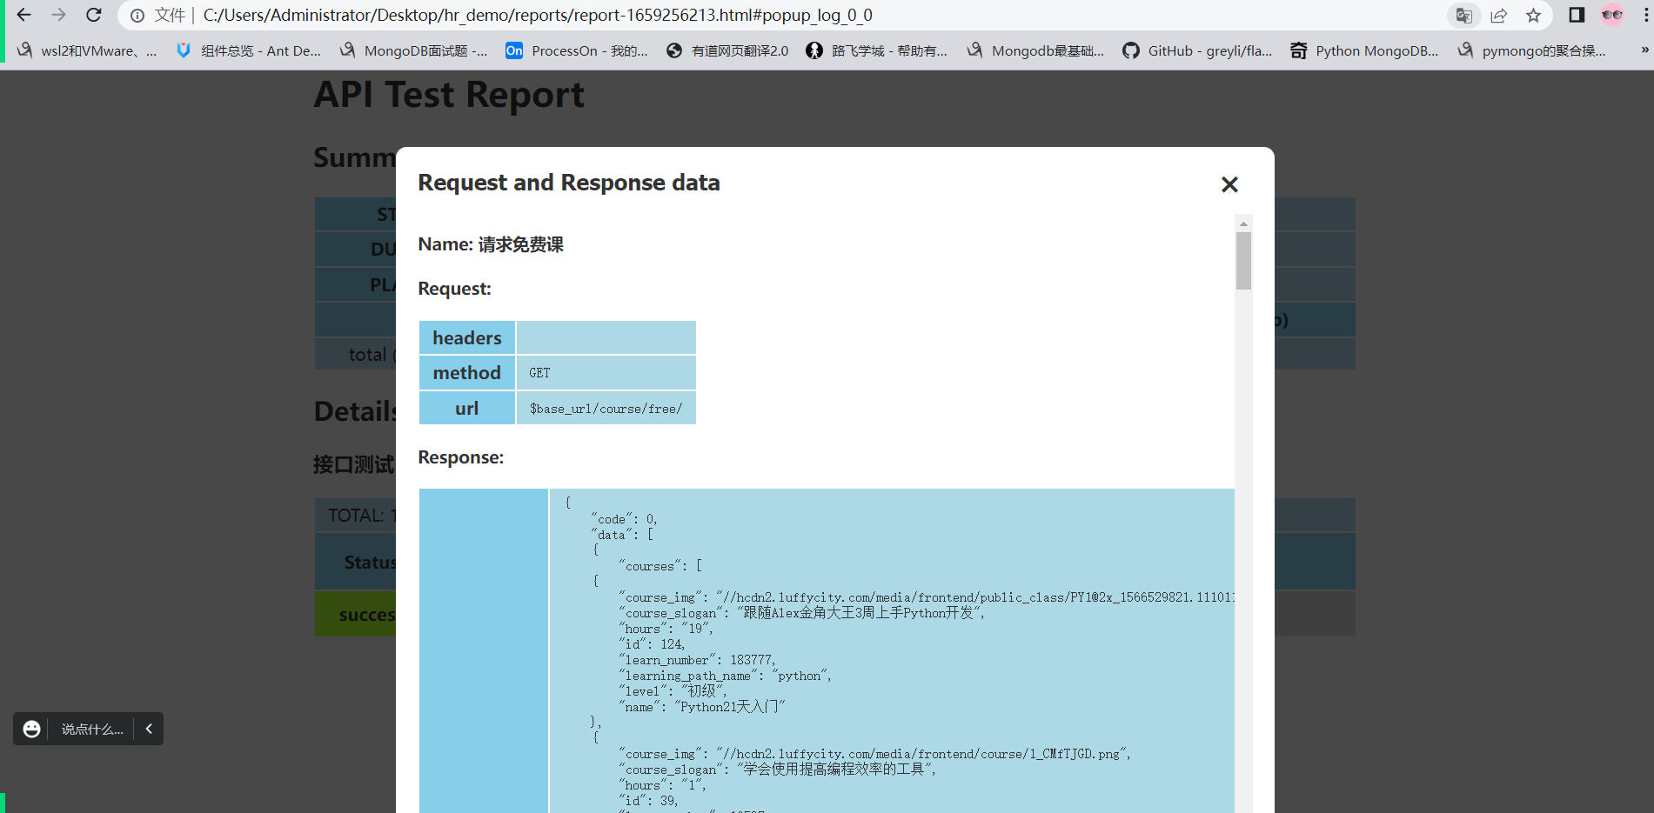
Task: Reload the report page
Action: (94, 15)
